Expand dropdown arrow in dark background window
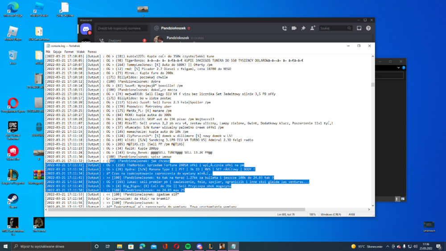 point(398,68)
